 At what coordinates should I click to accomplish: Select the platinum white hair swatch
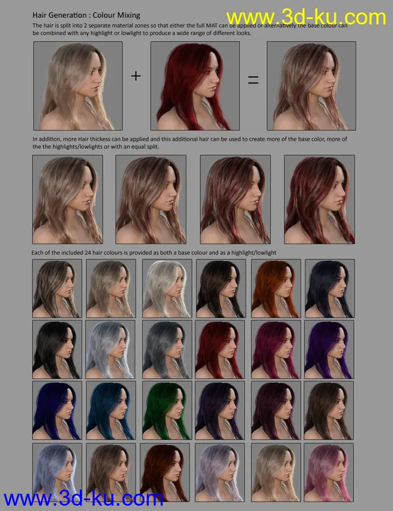pyautogui.click(x=166, y=288)
